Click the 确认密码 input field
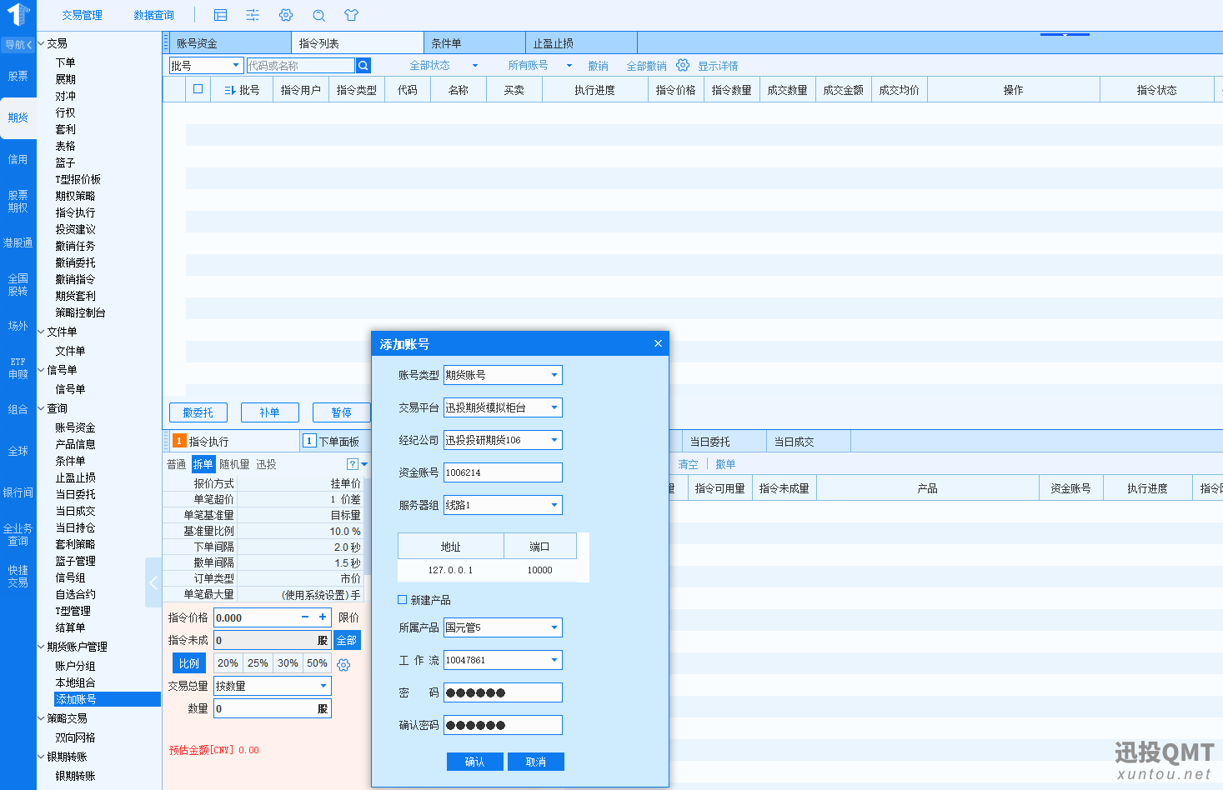The image size is (1223, 790). pyautogui.click(x=503, y=725)
